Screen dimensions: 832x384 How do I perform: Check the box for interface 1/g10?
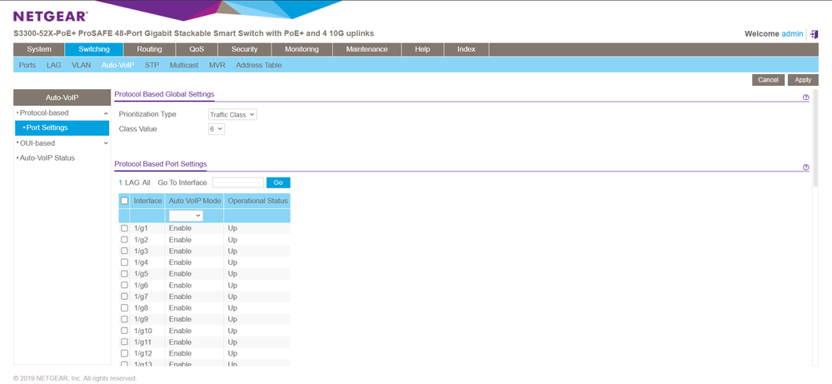pyautogui.click(x=124, y=331)
